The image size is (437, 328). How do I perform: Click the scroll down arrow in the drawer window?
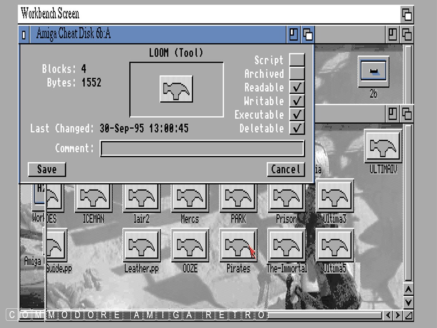point(409,302)
